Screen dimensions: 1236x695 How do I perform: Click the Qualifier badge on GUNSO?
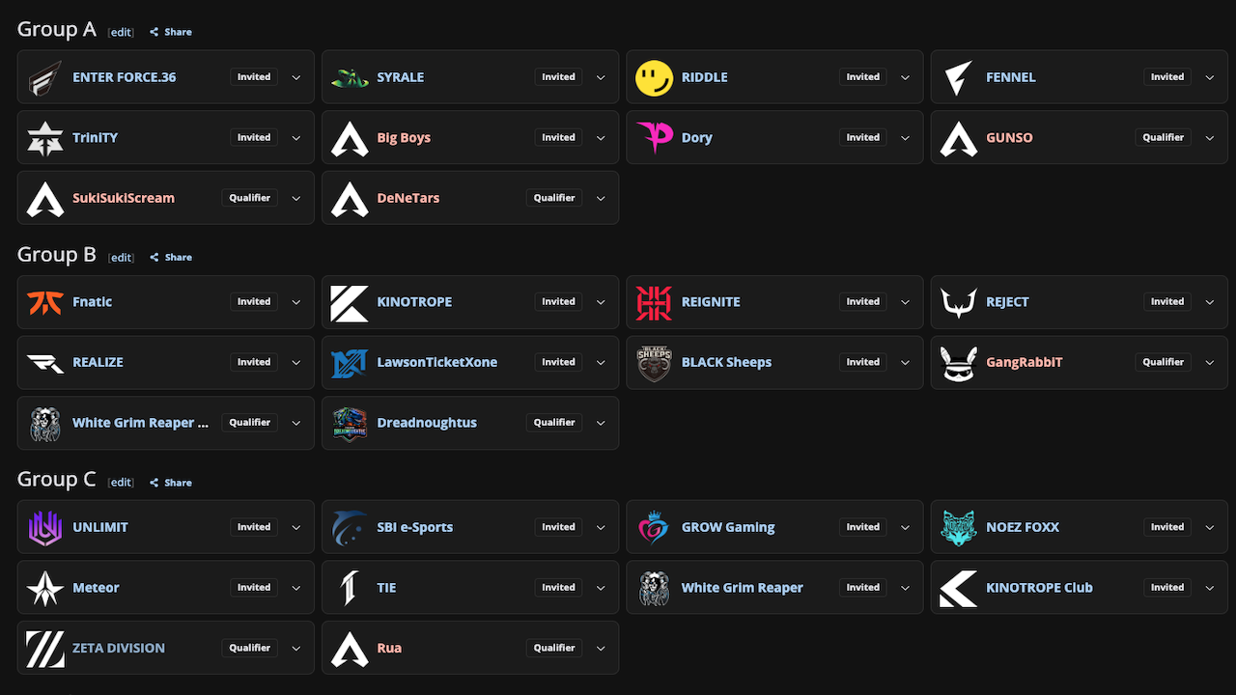pos(1163,138)
